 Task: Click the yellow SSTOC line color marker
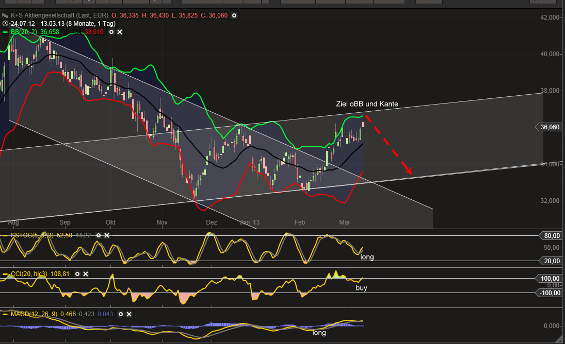pyautogui.click(x=5, y=235)
